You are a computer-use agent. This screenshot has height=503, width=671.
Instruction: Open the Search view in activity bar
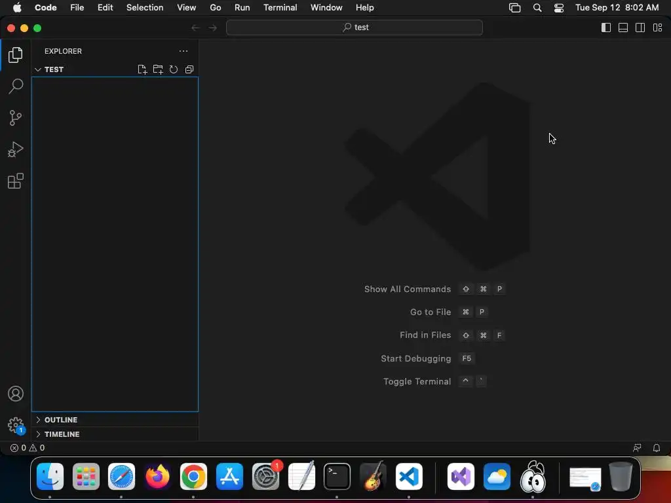click(16, 86)
